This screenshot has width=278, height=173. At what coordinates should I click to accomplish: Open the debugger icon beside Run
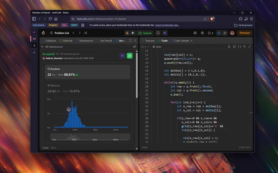[127, 33]
